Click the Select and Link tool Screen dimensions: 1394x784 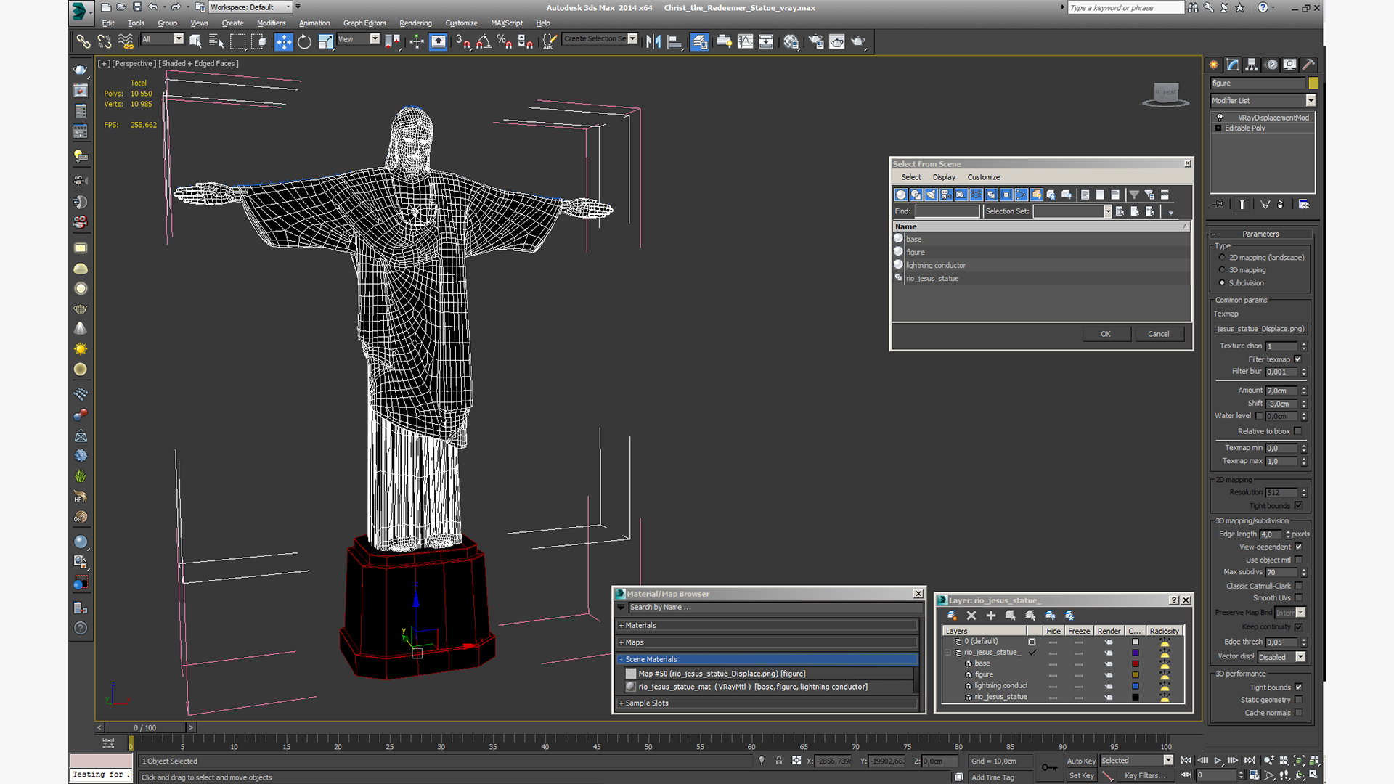tap(83, 41)
